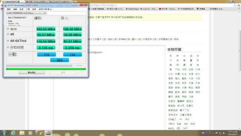Click the Action Center flag tray icon

(217, 133)
